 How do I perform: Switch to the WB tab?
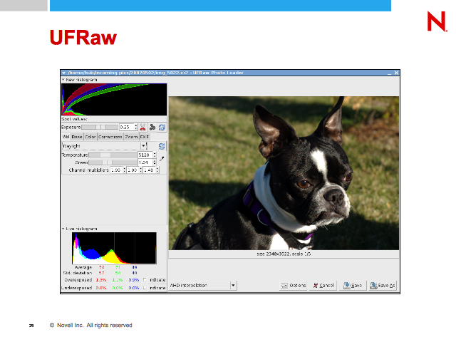[x=66, y=137]
